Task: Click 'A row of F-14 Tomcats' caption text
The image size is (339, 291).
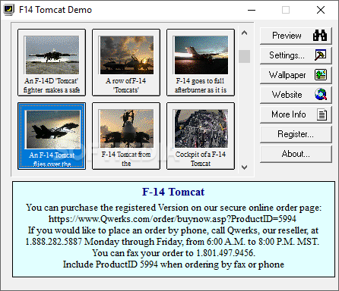Action: 126,86
